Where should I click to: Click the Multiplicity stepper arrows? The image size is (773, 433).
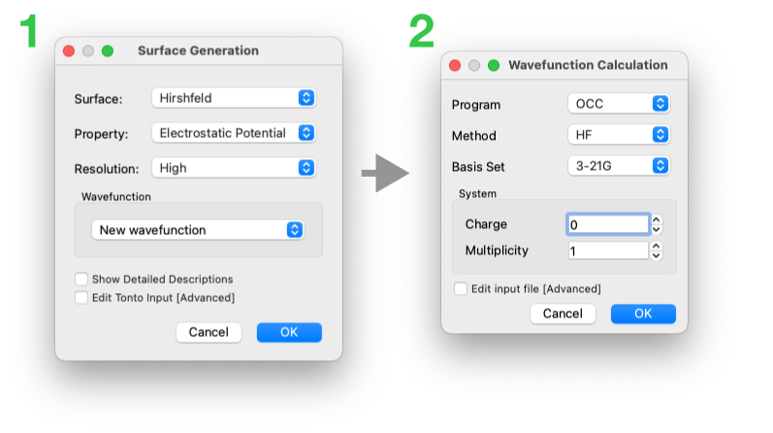pos(657,250)
